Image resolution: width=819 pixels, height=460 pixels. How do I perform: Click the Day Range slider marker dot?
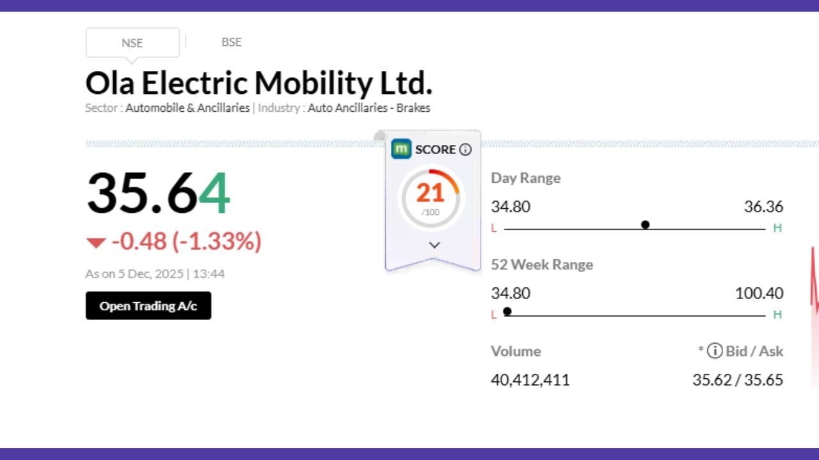click(645, 225)
